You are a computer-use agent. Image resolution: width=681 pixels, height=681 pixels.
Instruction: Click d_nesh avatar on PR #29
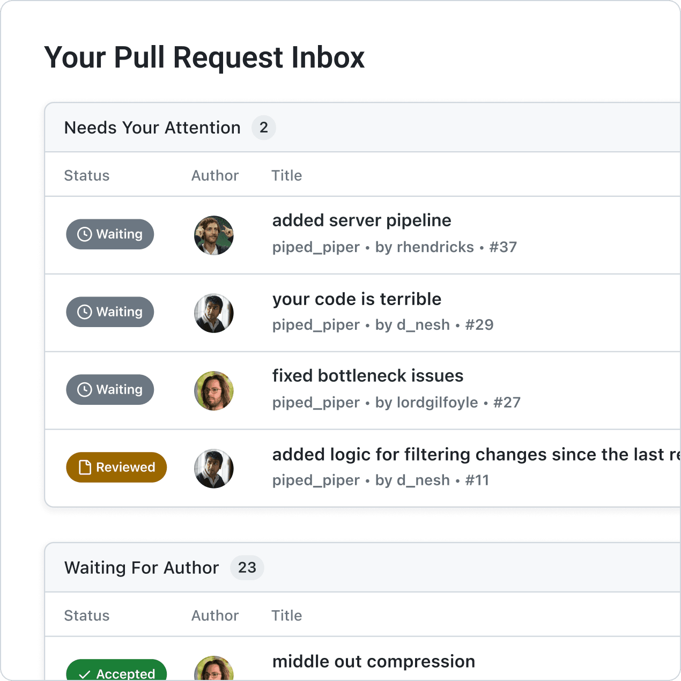[214, 313]
